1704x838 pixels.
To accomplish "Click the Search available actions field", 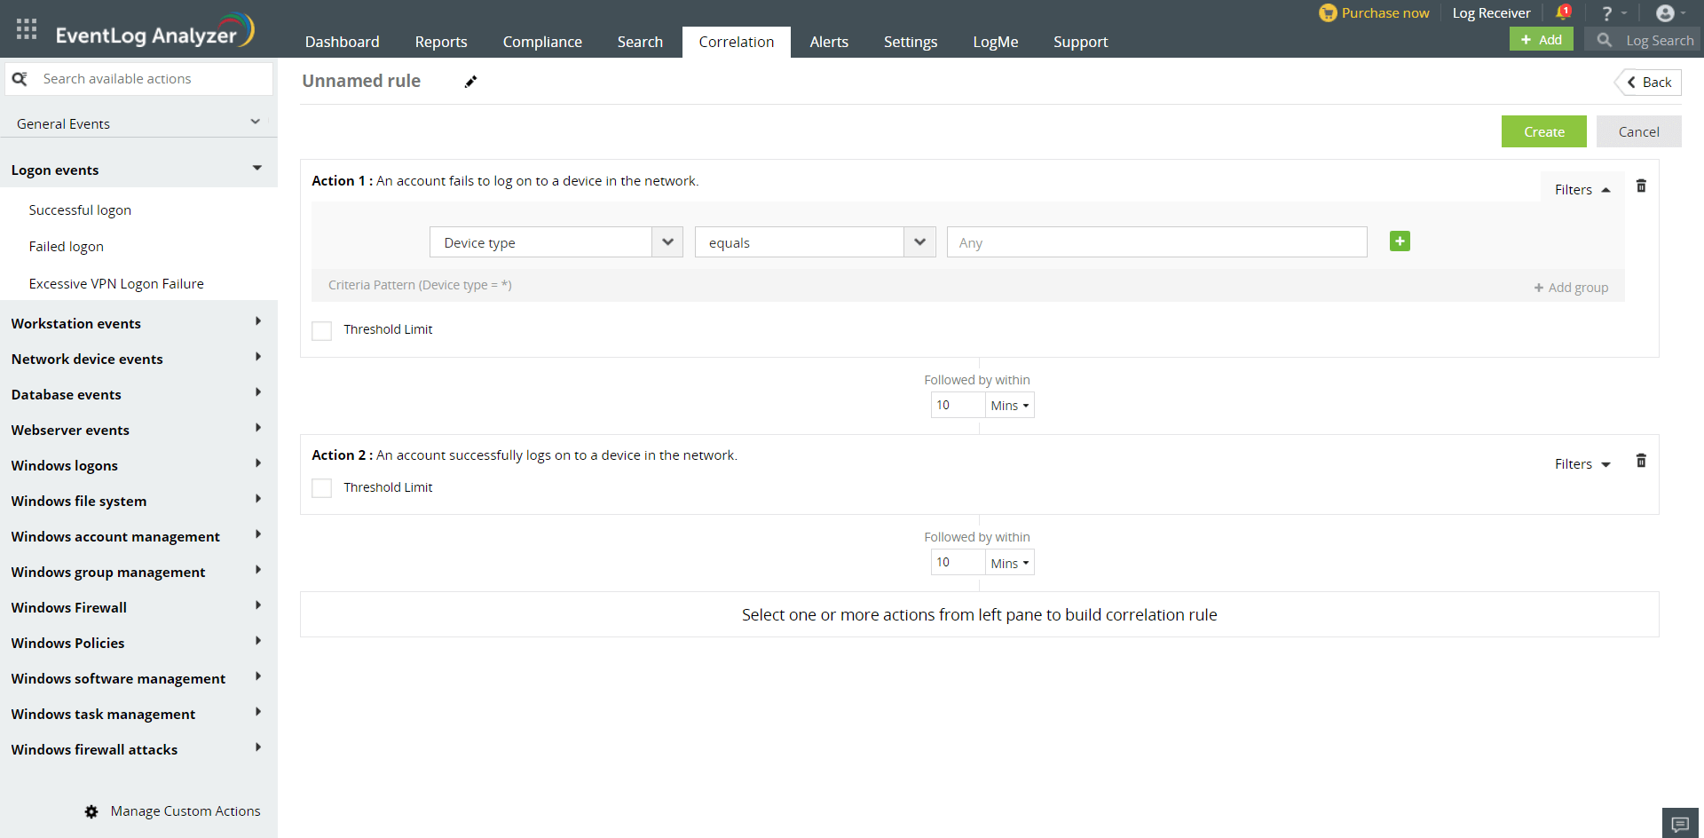I will click(x=151, y=79).
